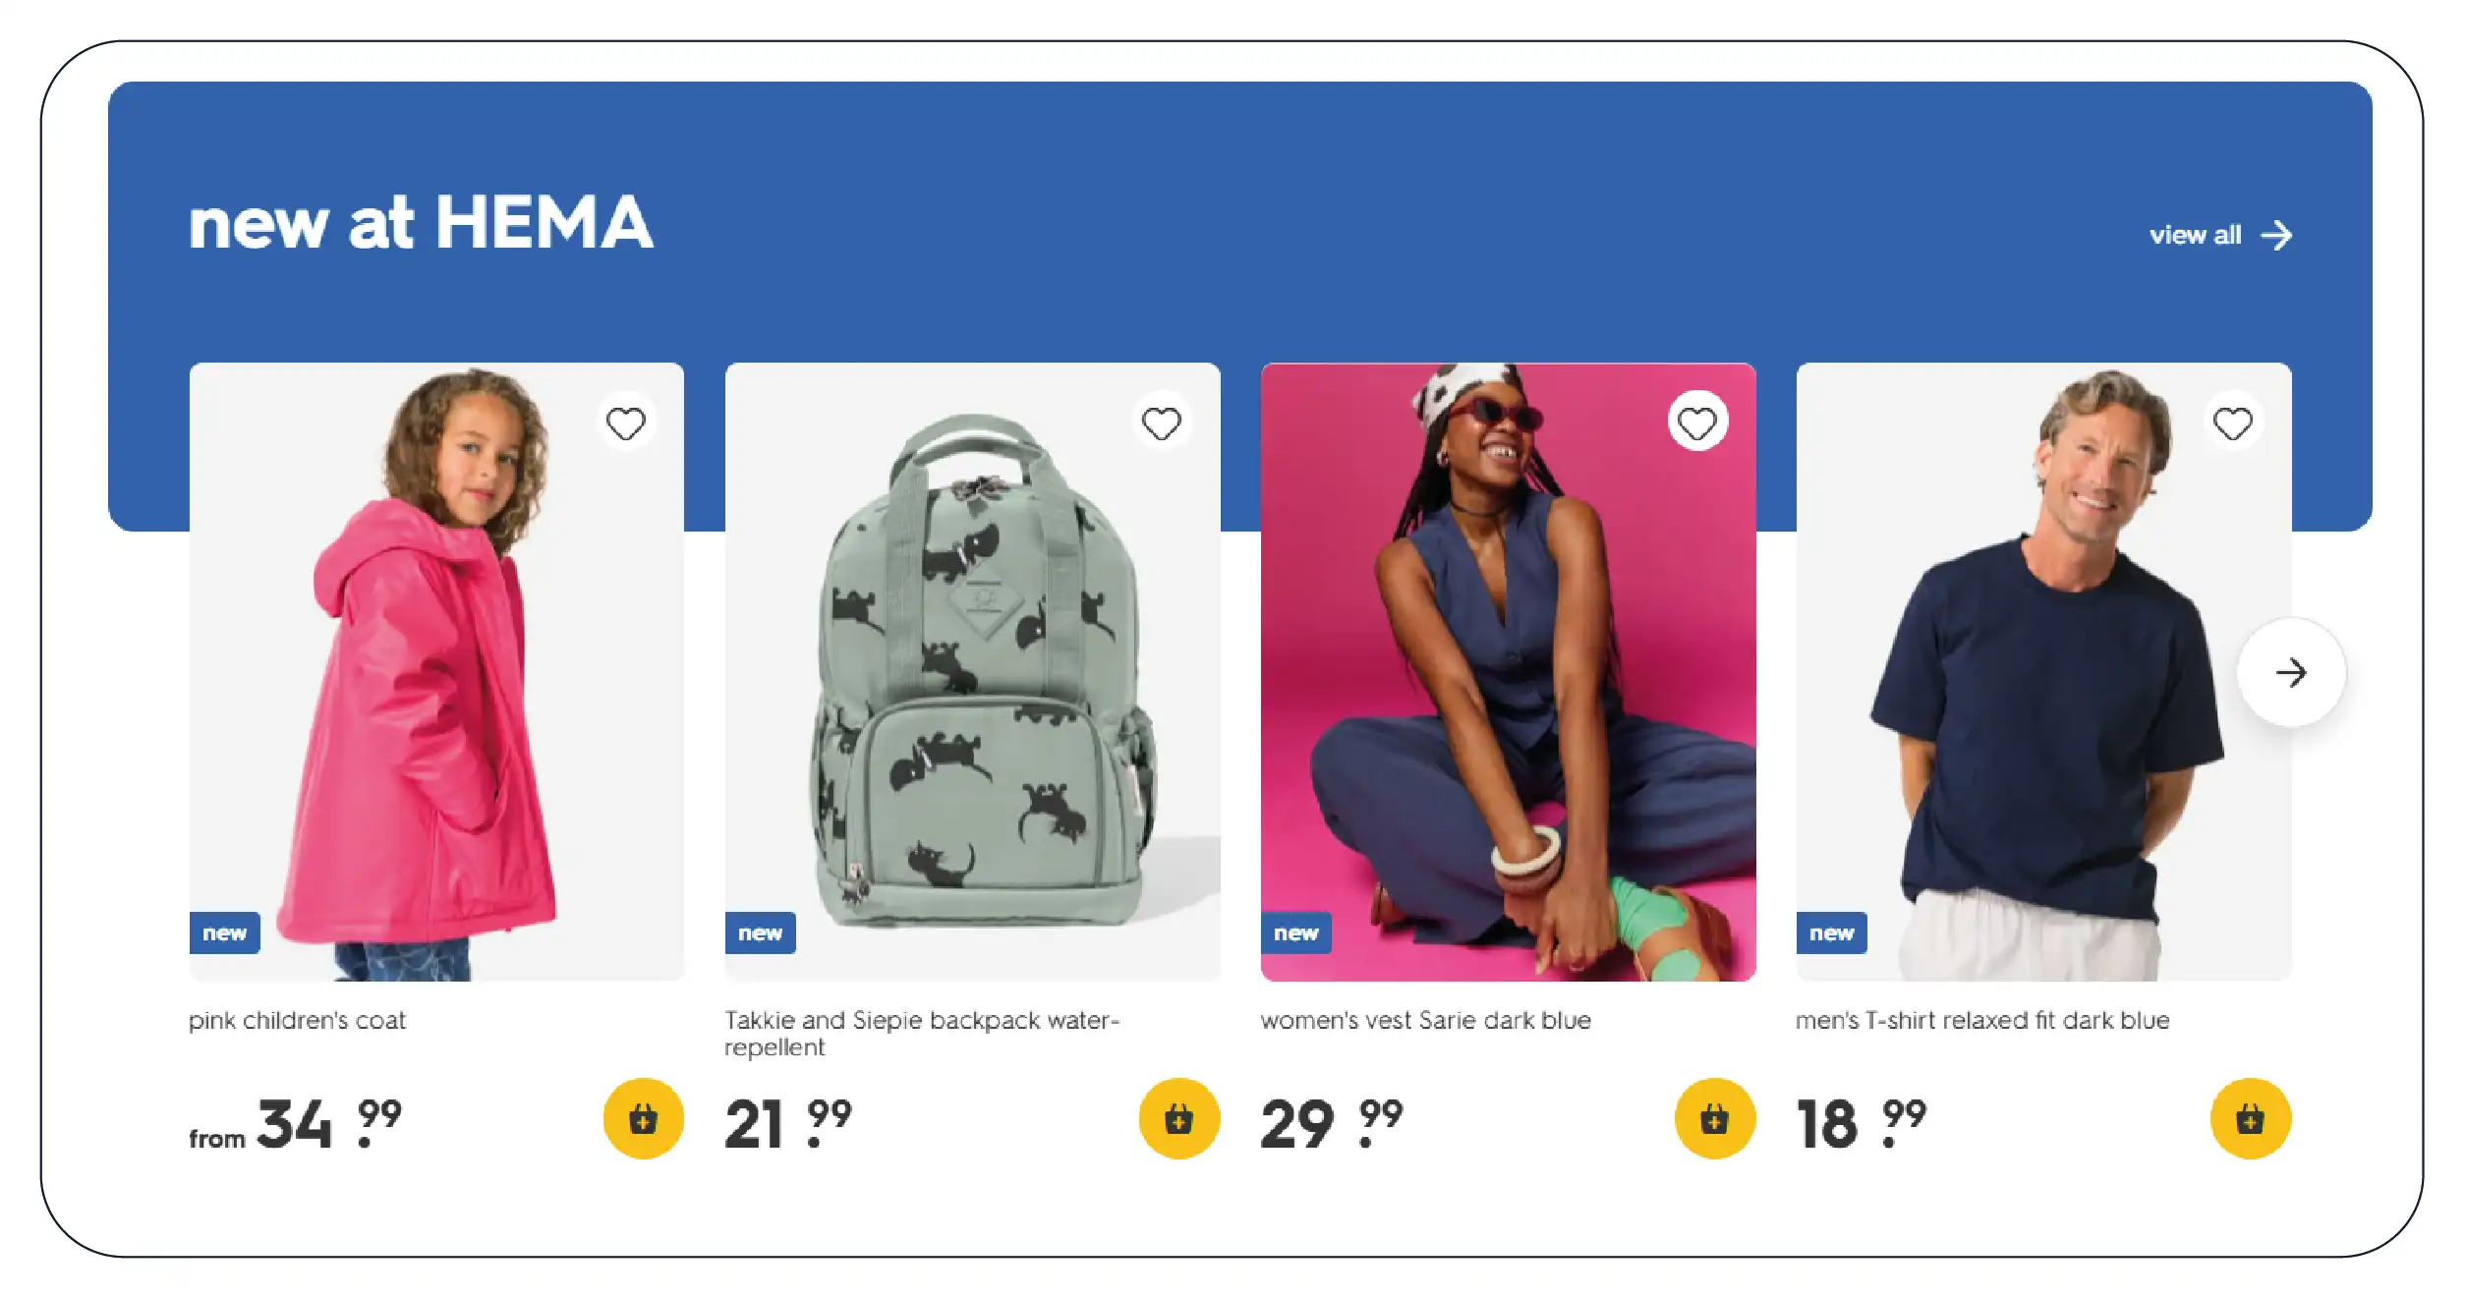The image size is (2466, 1298).
Task: Open women's vest Sarie product photo
Action: (x=1508, y=671)
